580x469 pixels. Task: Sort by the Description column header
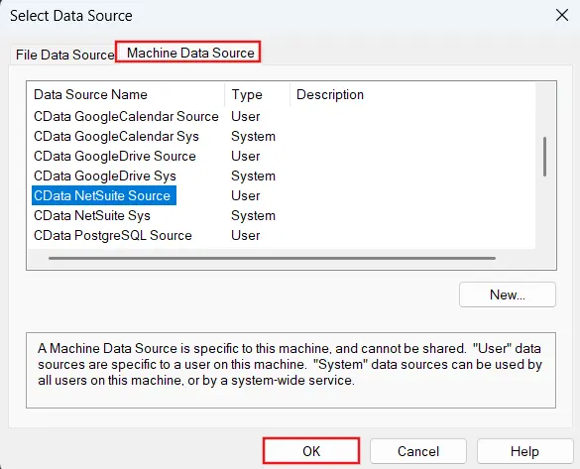[412, 94]
